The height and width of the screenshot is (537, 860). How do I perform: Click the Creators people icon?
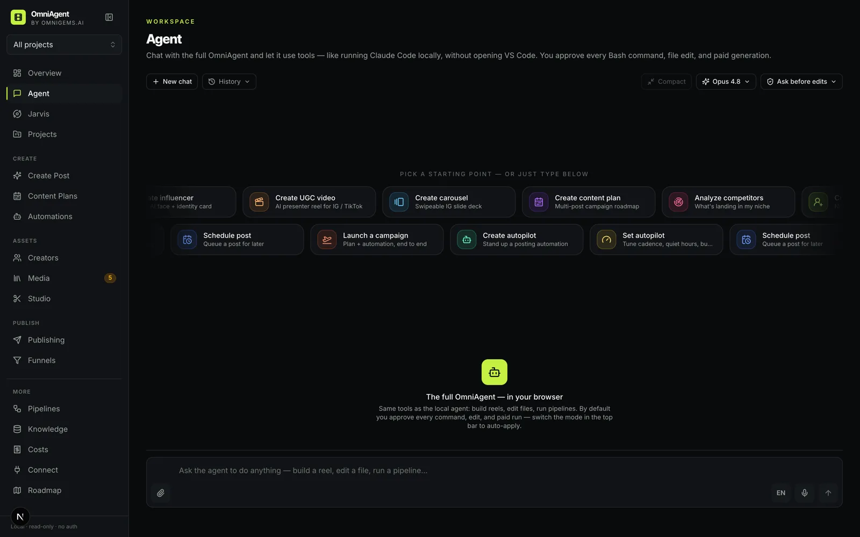(x=17, y=258)
